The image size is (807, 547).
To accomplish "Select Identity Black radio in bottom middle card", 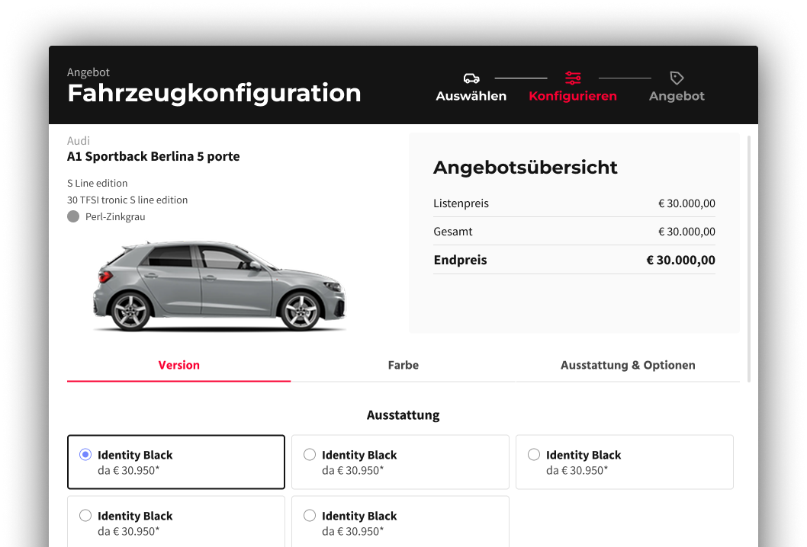I will [310, 515].
